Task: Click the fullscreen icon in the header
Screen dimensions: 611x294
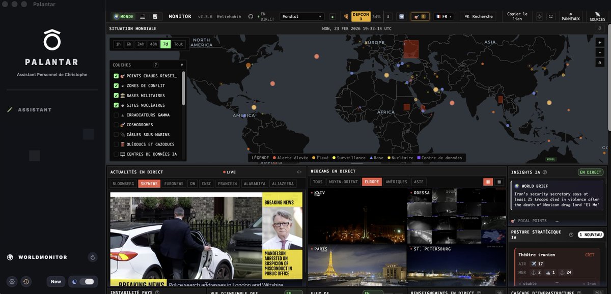Action: [550, 16]
